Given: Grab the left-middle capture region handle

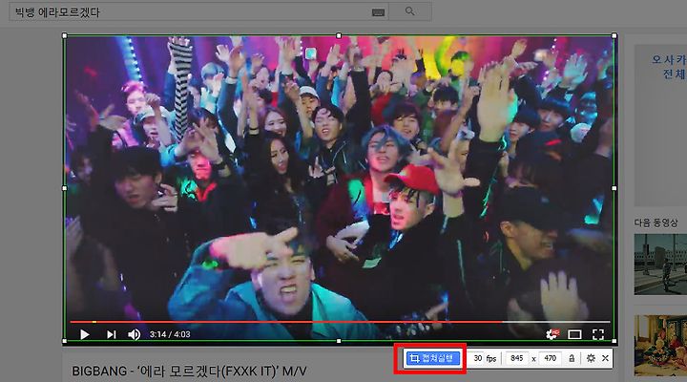Looking at the screenshot, I should (65, 188).
